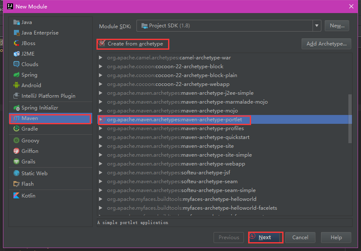Click the Spring Initializr icon
361x251 pixels.
point(16,108)
